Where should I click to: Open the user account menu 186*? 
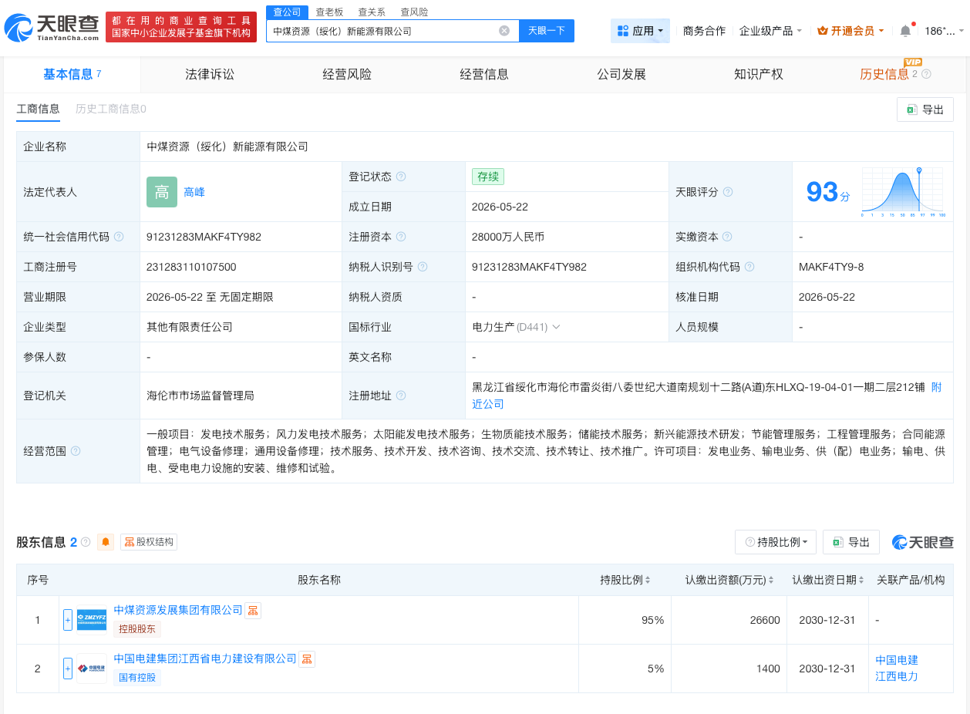coord(944,31)
